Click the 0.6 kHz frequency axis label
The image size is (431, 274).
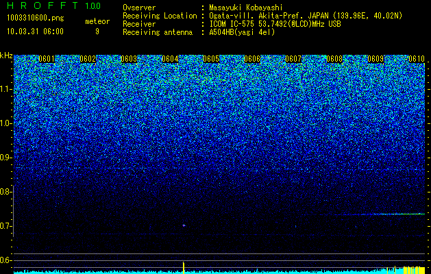click(5, 260)
